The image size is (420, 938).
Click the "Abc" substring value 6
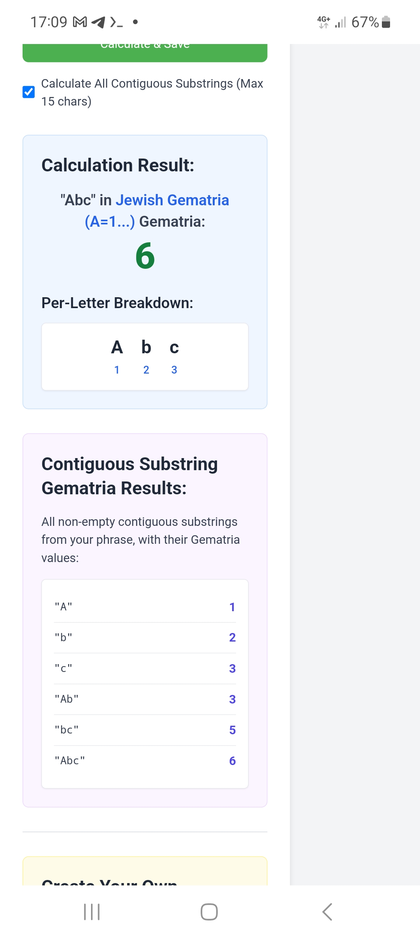click(233, 761)
